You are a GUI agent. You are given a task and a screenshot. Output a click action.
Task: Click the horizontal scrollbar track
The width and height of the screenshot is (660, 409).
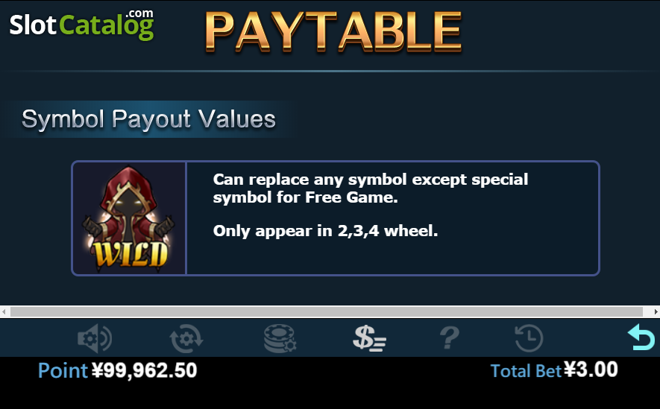[x=327, y=312]
